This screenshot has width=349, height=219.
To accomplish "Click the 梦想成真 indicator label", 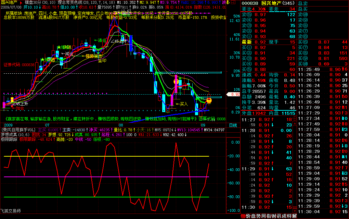I will pos(8,135).
